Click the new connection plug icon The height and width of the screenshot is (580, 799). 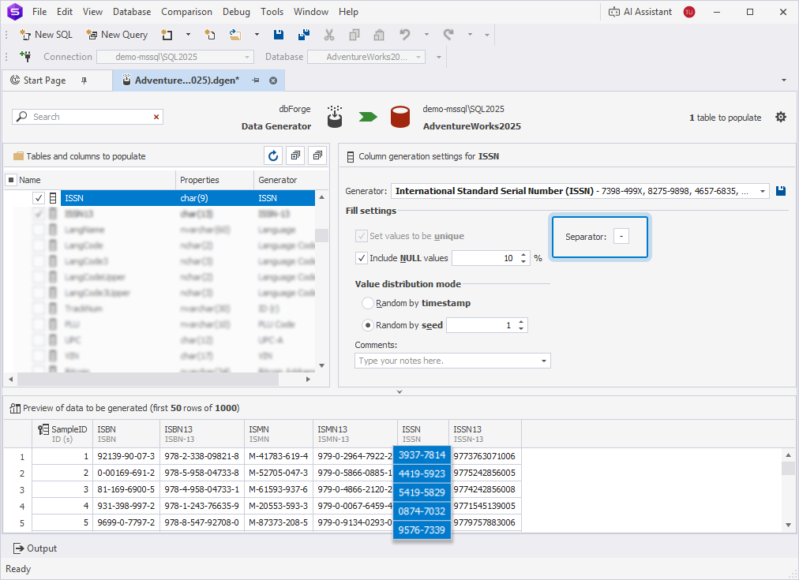coord(25,57)
